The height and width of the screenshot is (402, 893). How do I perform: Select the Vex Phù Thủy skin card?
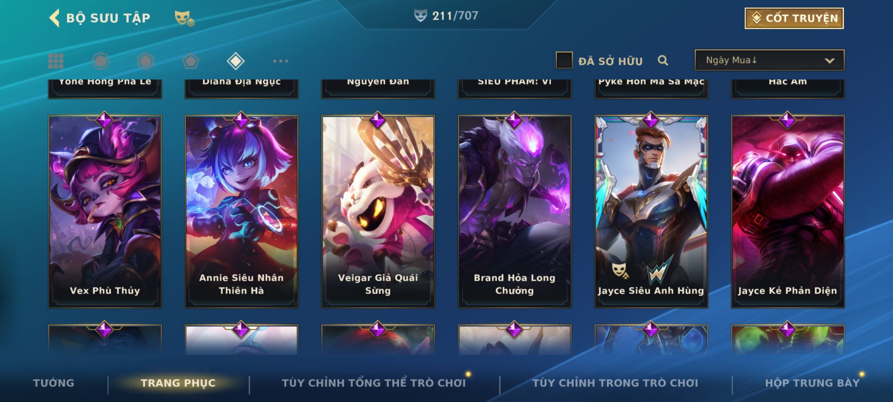pos(105,211)
